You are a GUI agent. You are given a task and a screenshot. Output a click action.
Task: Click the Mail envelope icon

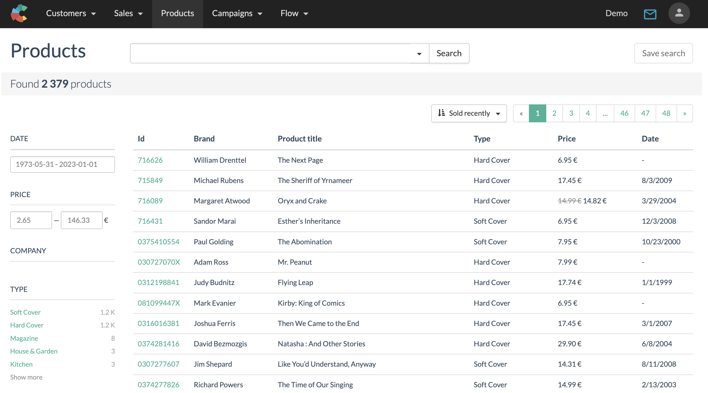click(650, 13)
